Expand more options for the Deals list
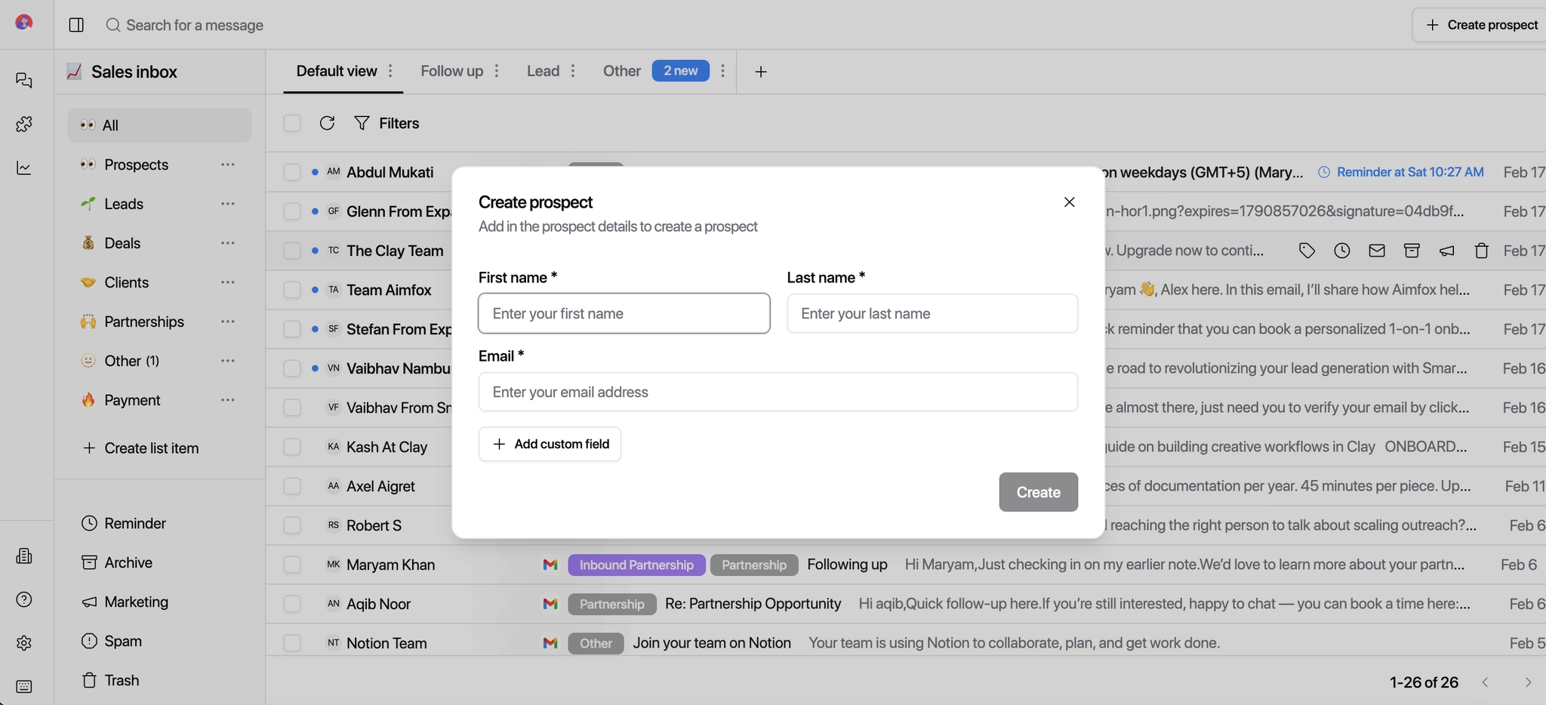This screenshot has height=705, width=1546. tap(228, 243)
